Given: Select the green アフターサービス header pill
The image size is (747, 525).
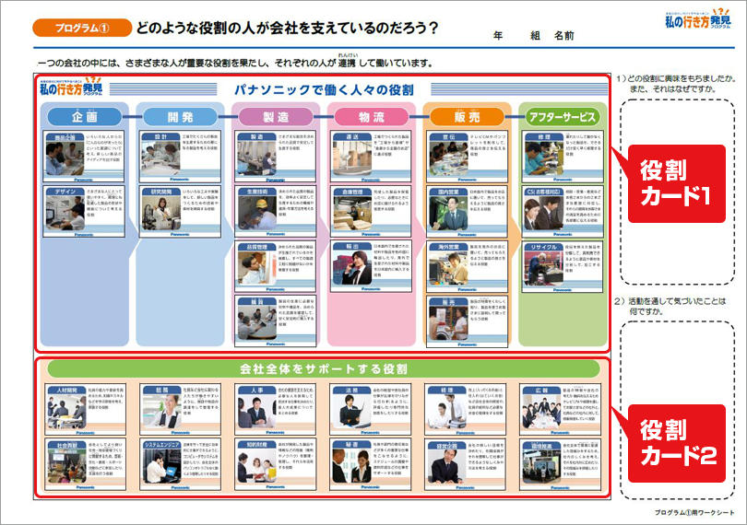Looking at the screenshot, I should tap(563, 117).
